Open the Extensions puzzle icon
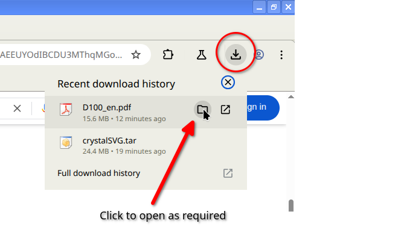 pos(168,55)
